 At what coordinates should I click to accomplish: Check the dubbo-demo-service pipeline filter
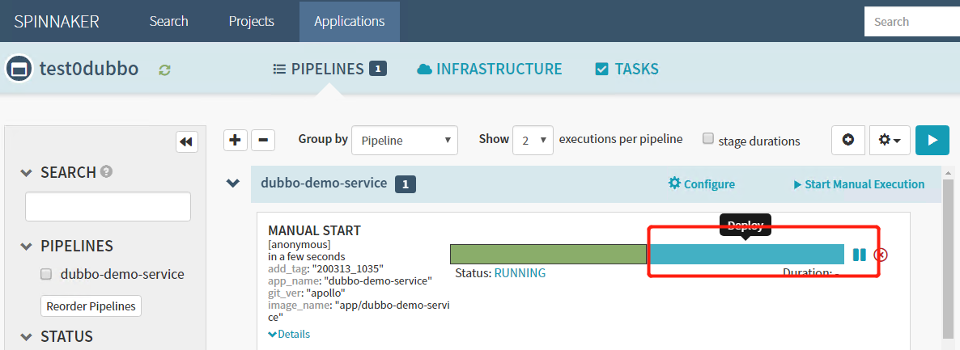pyautogui.click(x=47, y=274)
